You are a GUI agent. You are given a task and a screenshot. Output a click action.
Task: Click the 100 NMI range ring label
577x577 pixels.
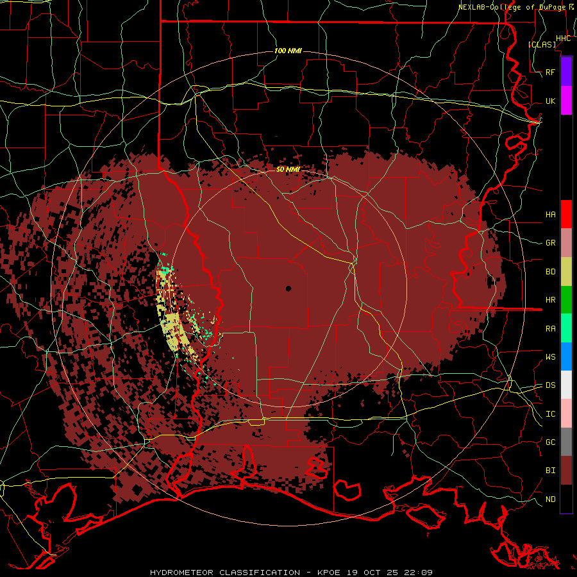[x=288, y=51]
